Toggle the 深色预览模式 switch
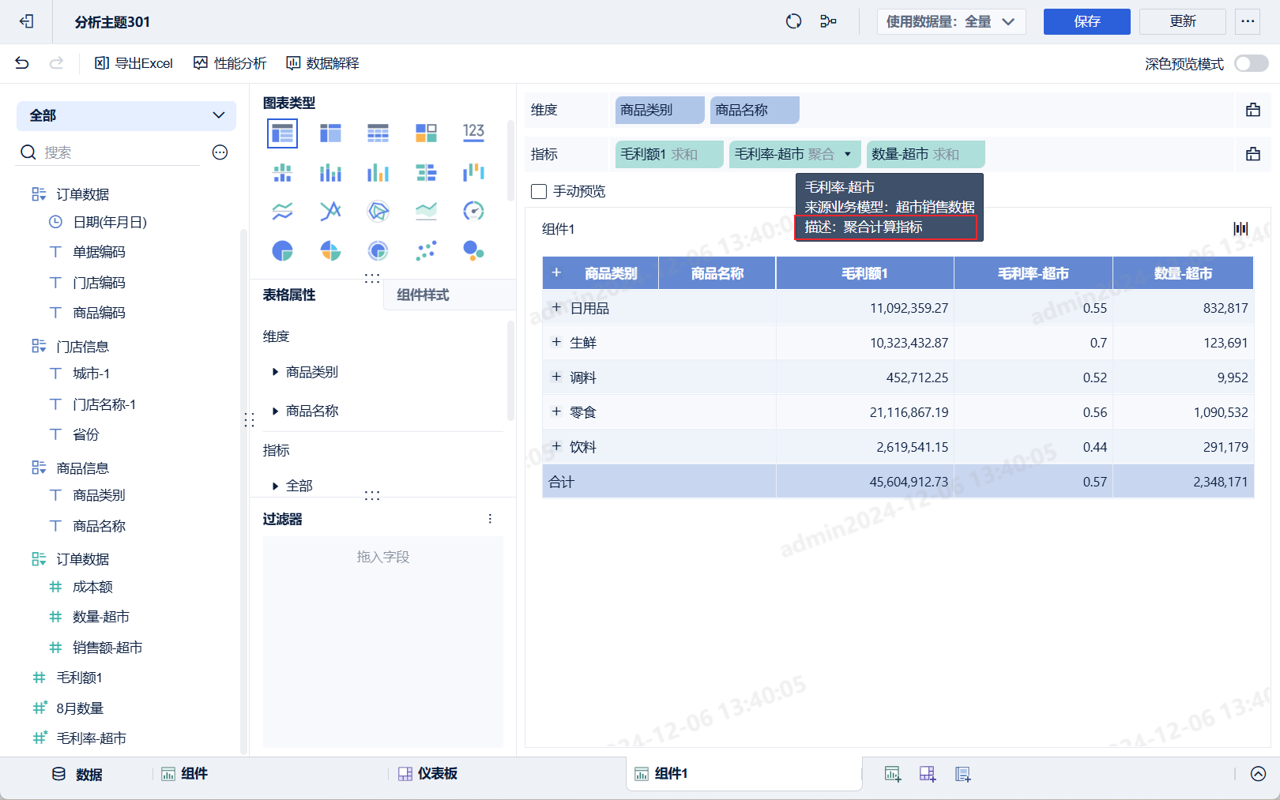This screenshot has height=800, width=1280. coord(1252,63)
